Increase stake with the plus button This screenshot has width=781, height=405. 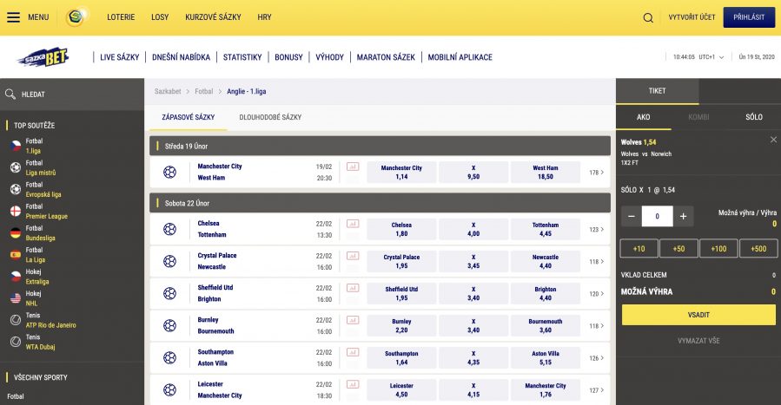click(684, 217)
